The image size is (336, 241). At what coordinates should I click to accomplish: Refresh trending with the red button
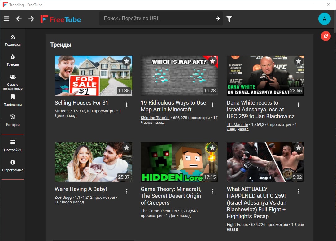click(325, 36)
